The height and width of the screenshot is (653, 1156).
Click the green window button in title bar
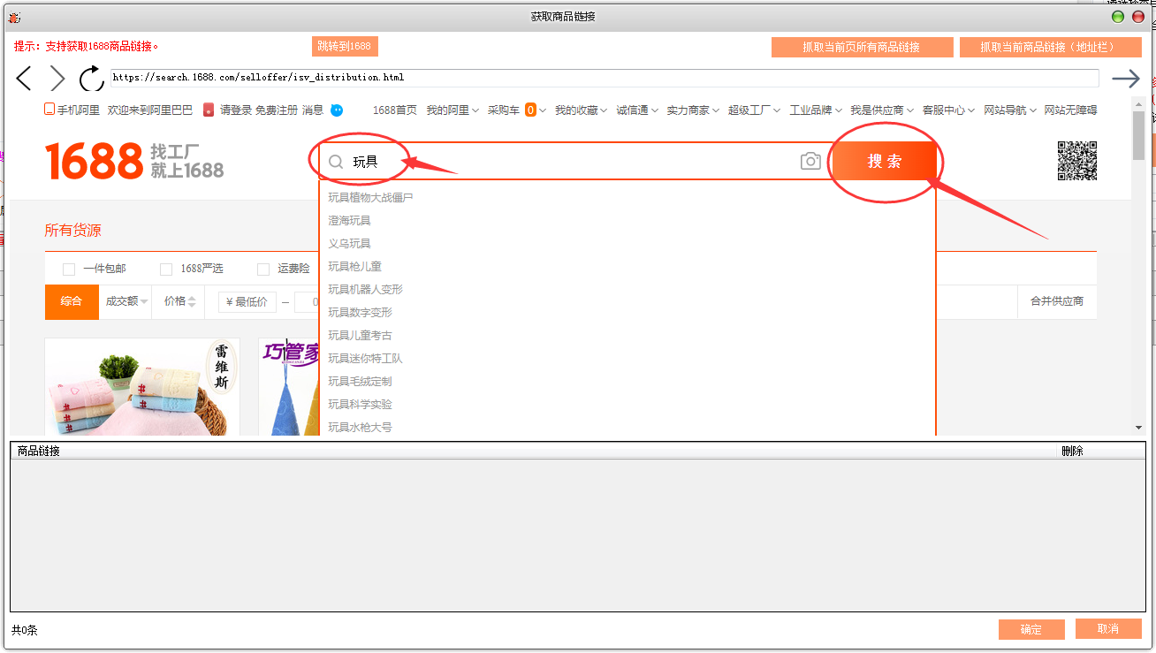1118,17
